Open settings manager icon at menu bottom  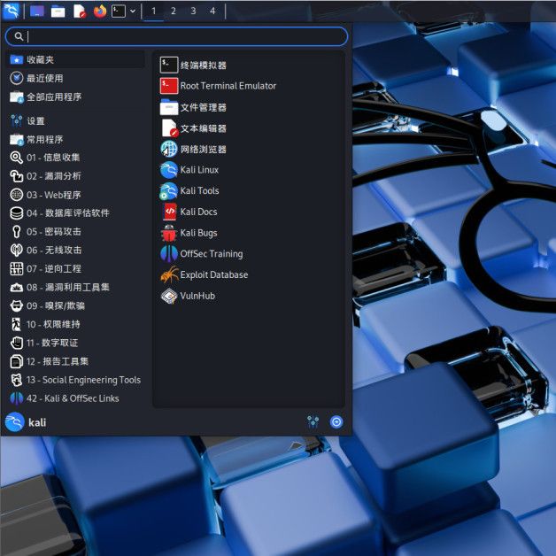[313, 422]
